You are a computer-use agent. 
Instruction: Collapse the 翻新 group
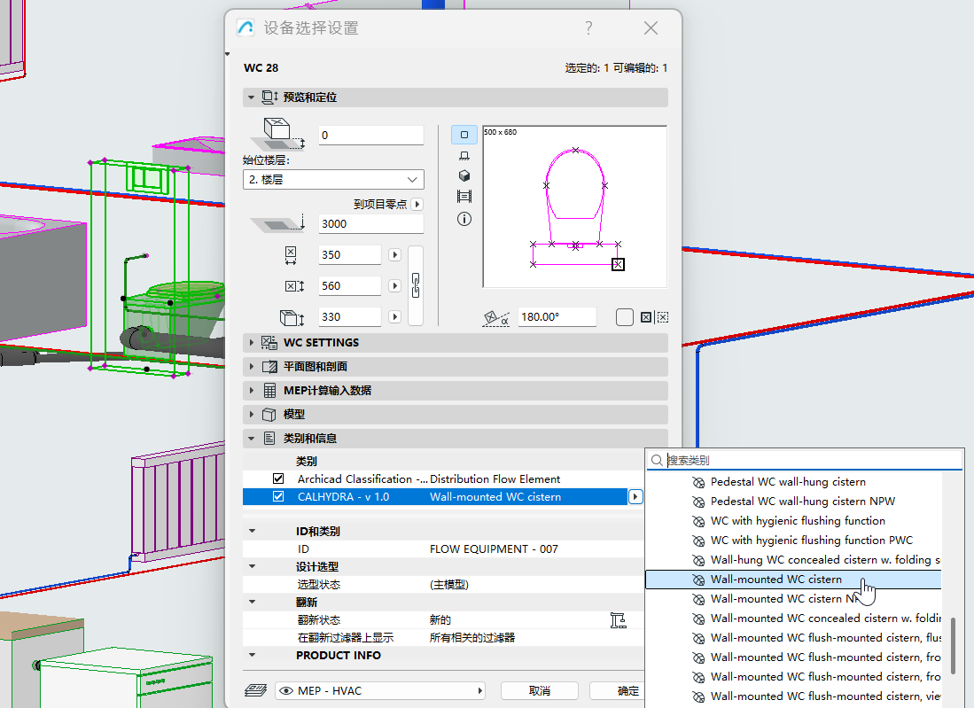pos(253,602)
